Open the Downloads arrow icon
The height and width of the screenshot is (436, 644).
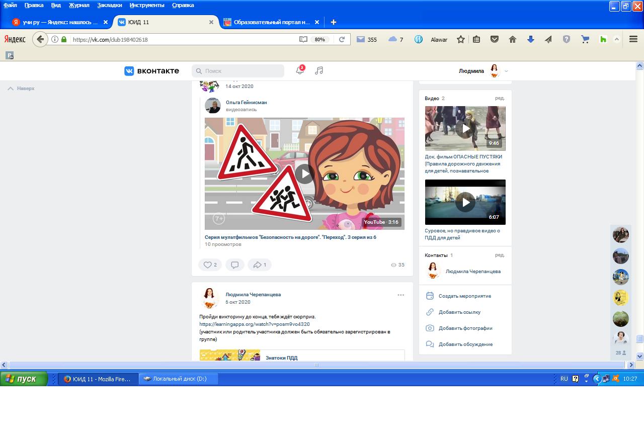(531, 39)
